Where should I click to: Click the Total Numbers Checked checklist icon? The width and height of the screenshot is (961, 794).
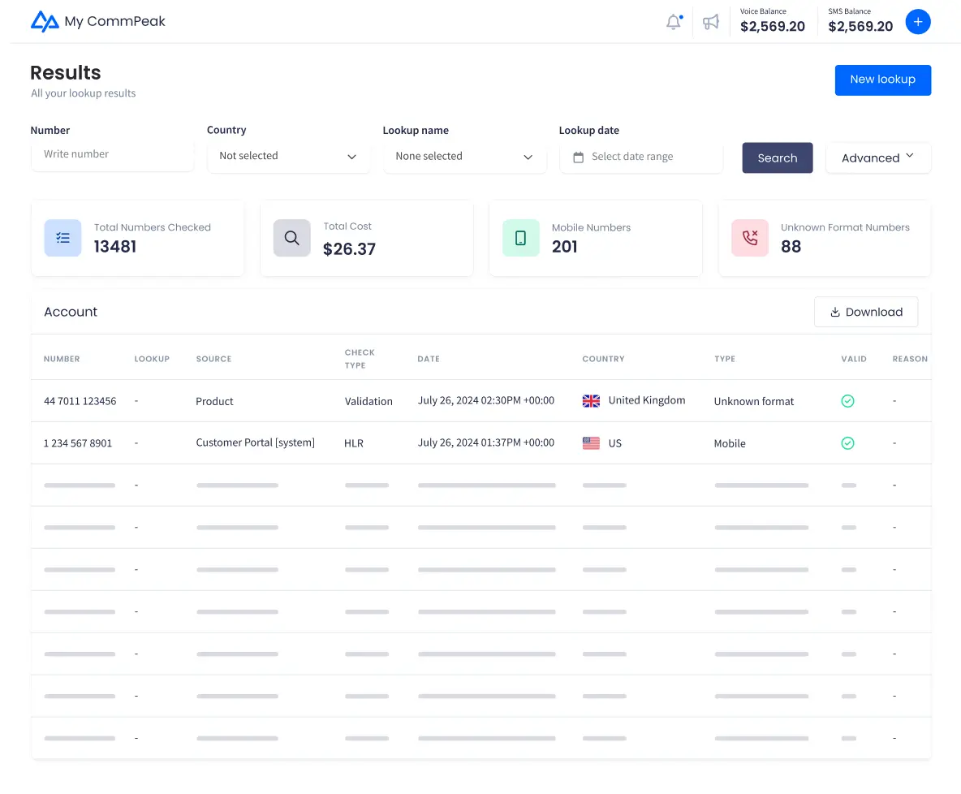pyautogui.click(x=62, y=238)
